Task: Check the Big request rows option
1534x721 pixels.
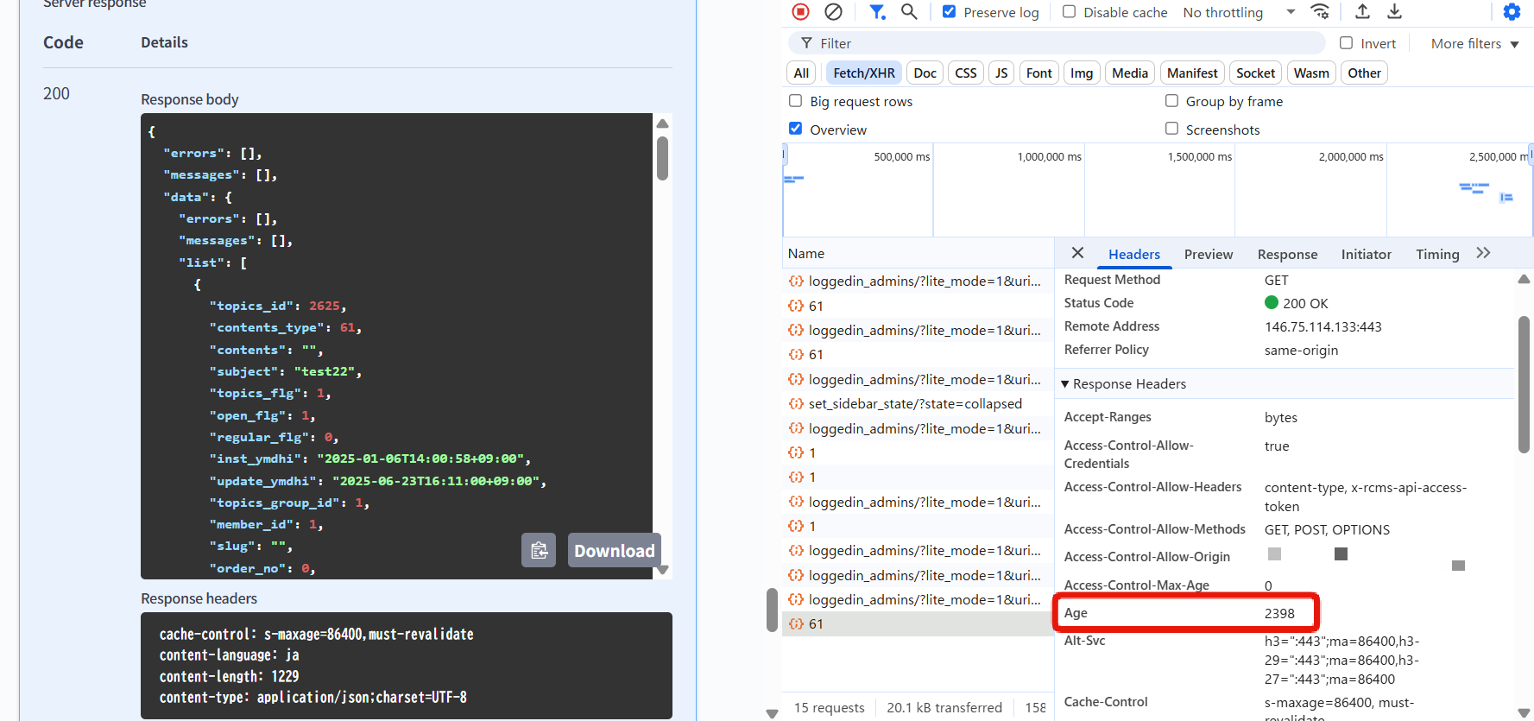Action: 796,101
